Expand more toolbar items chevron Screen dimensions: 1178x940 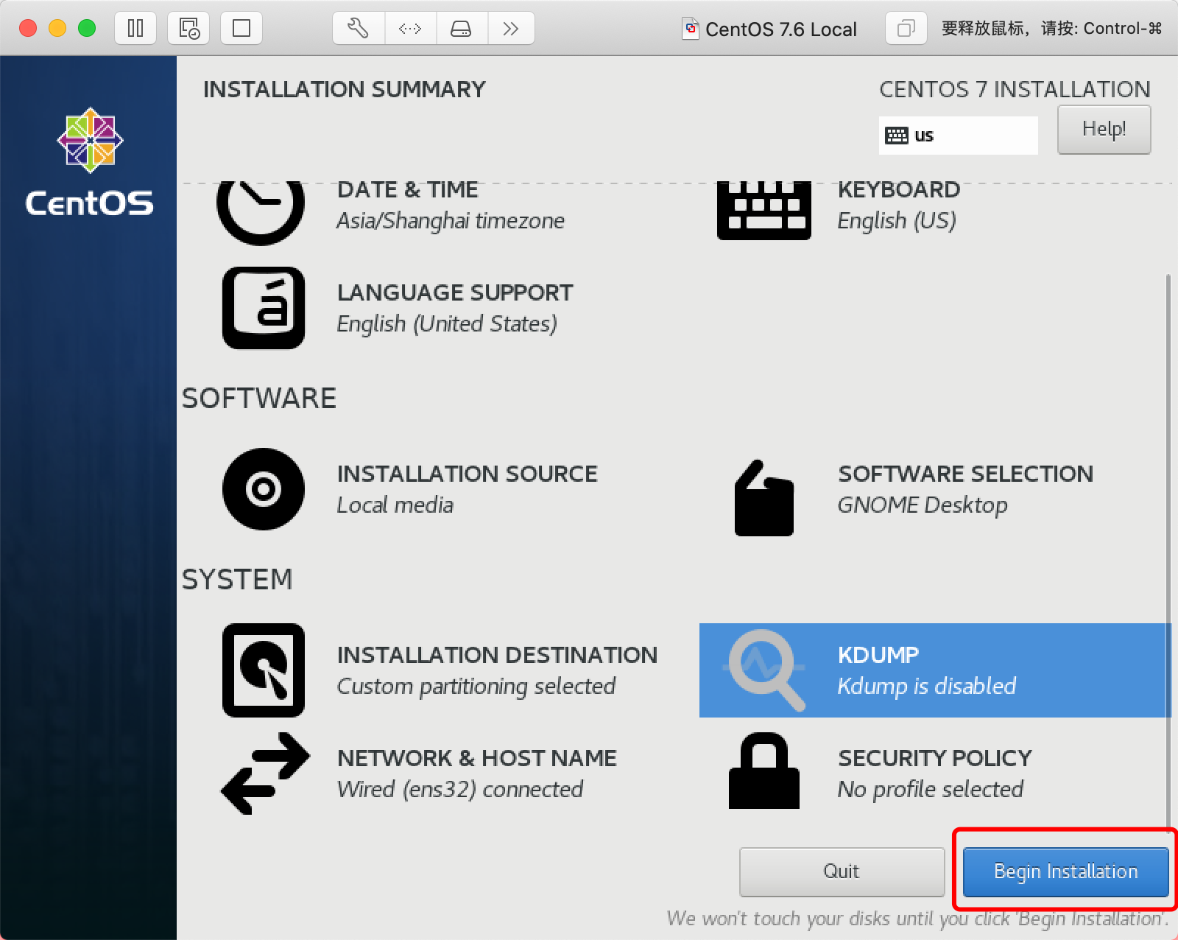click(x=511, y=28)
